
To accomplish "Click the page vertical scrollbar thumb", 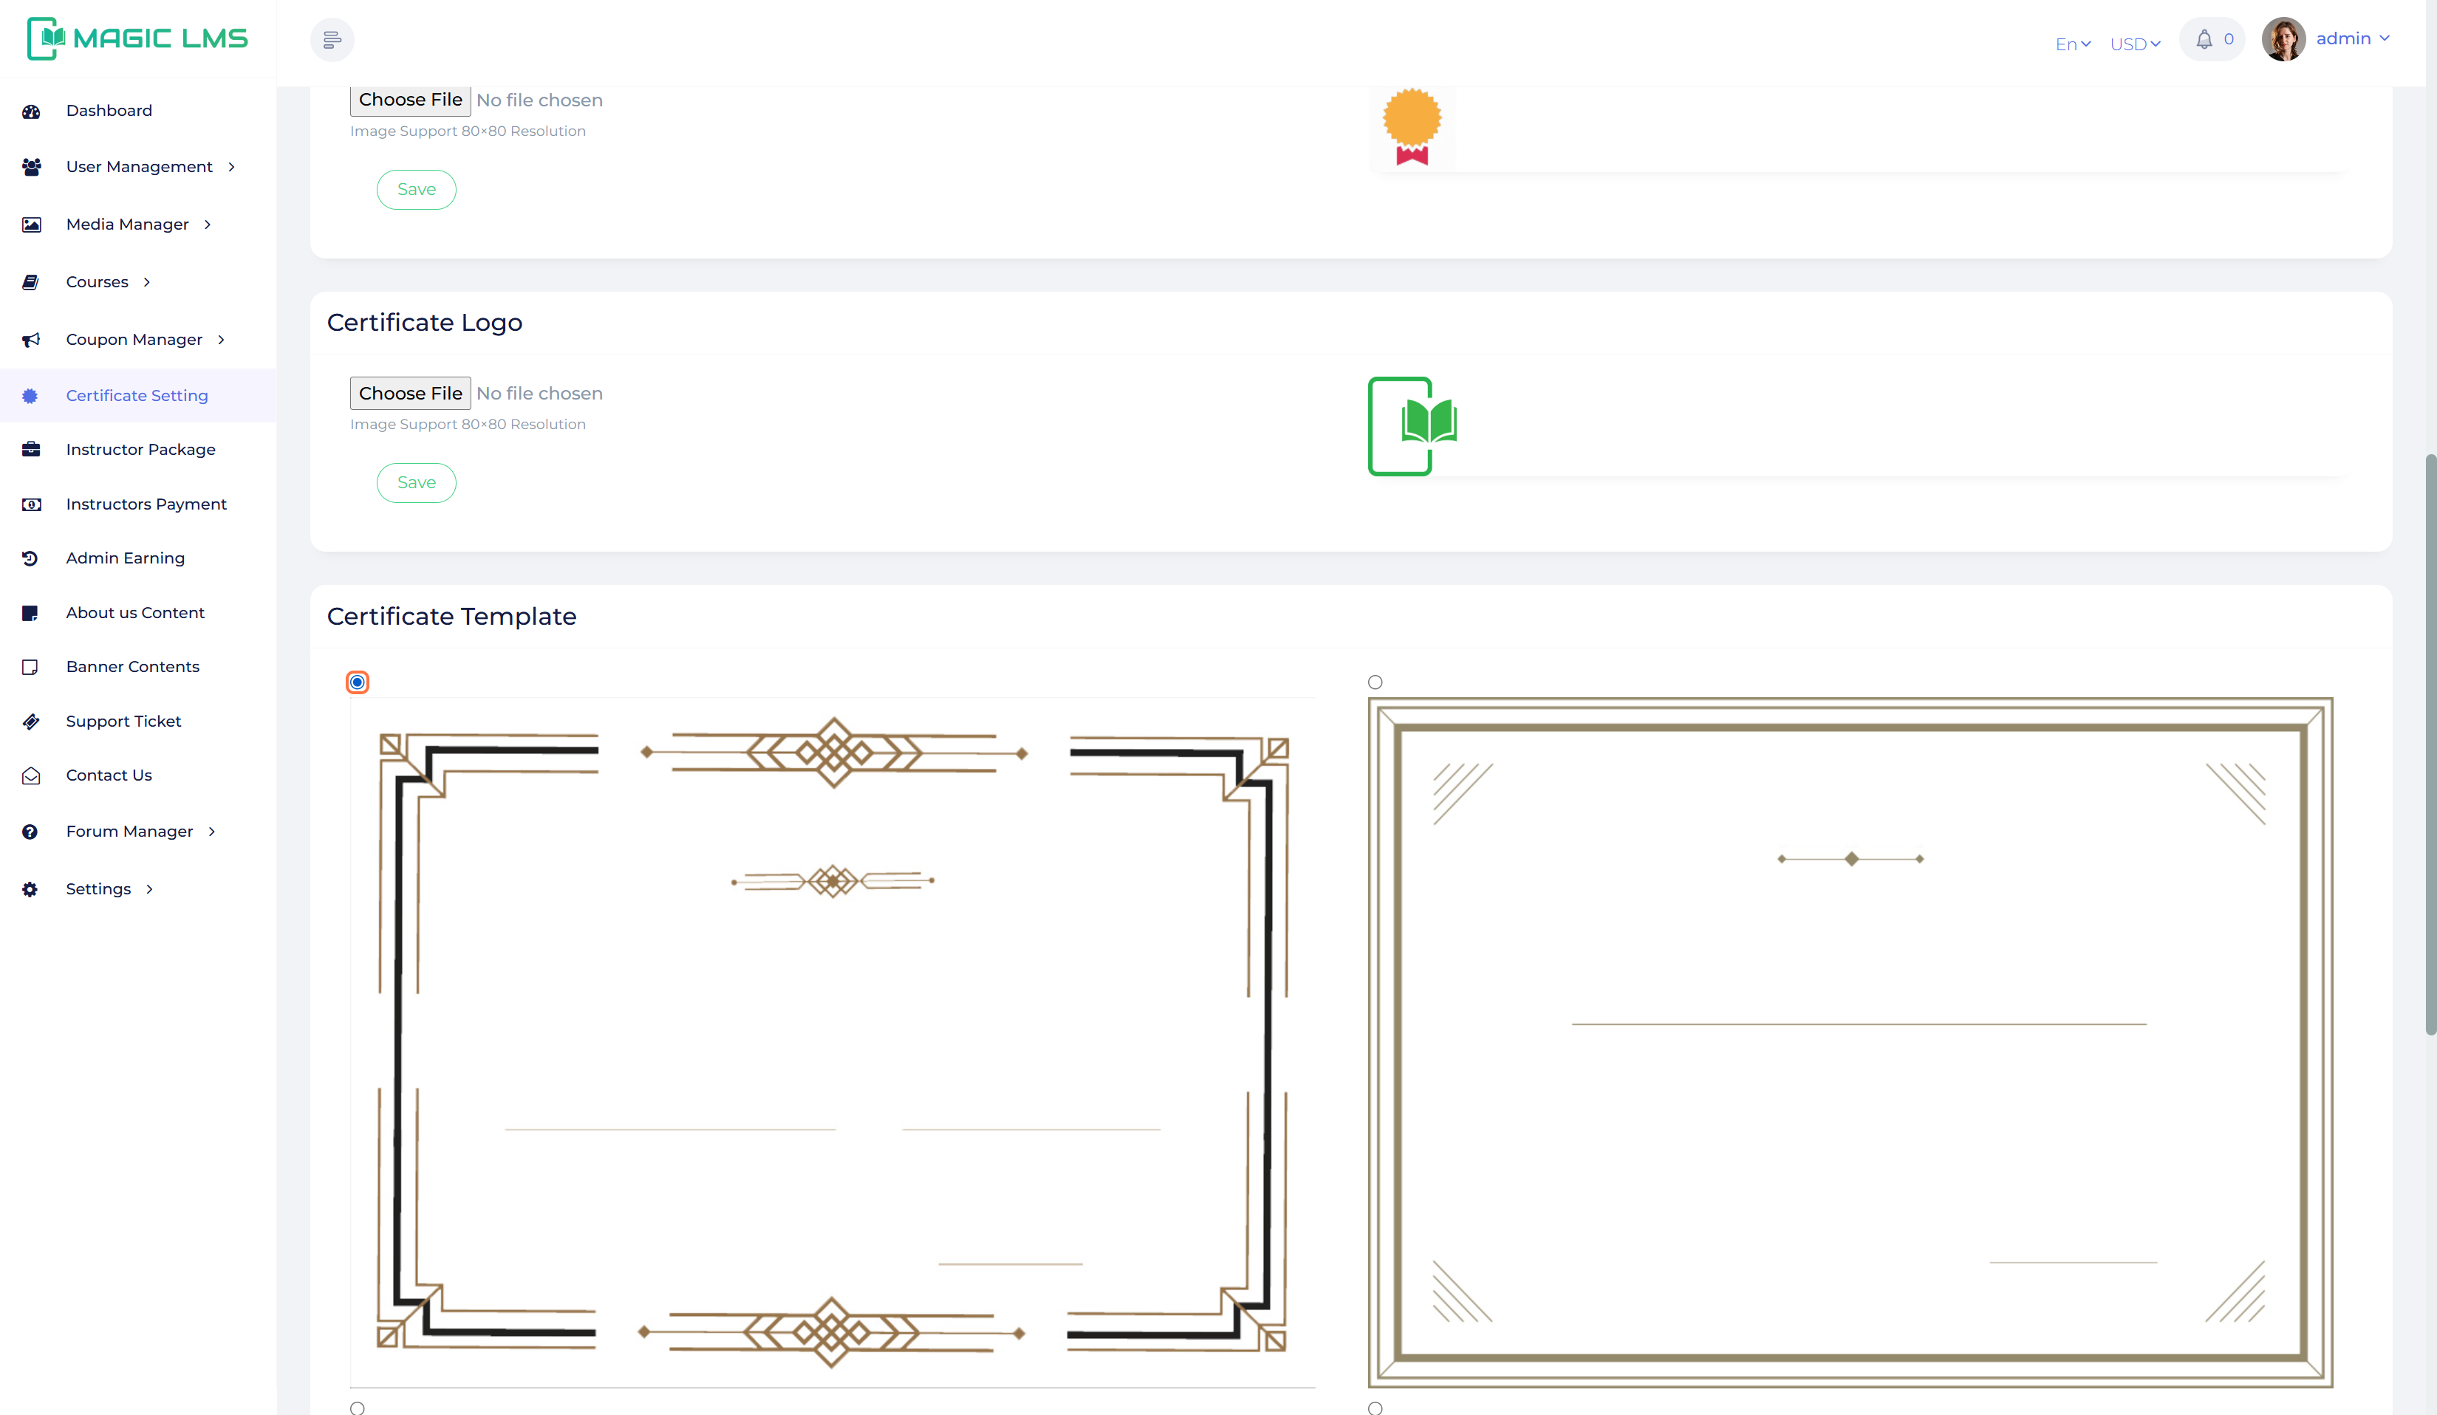I will coord(2430,744).
